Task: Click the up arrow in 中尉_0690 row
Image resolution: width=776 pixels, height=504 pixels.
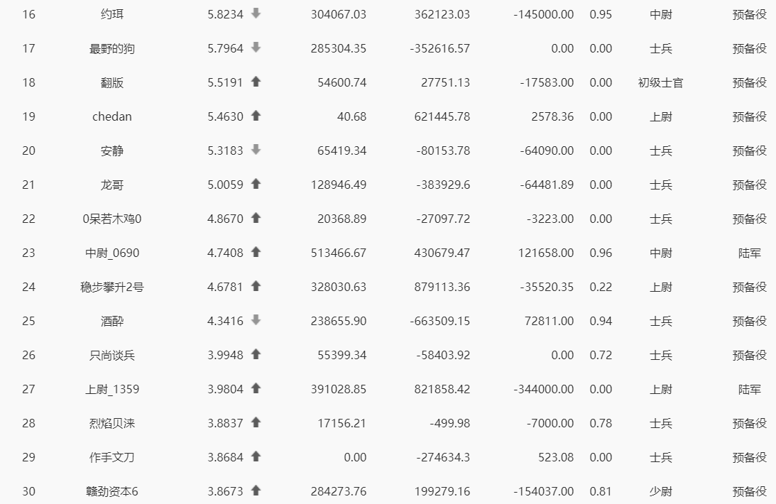Action: click(x=256, y=252)
